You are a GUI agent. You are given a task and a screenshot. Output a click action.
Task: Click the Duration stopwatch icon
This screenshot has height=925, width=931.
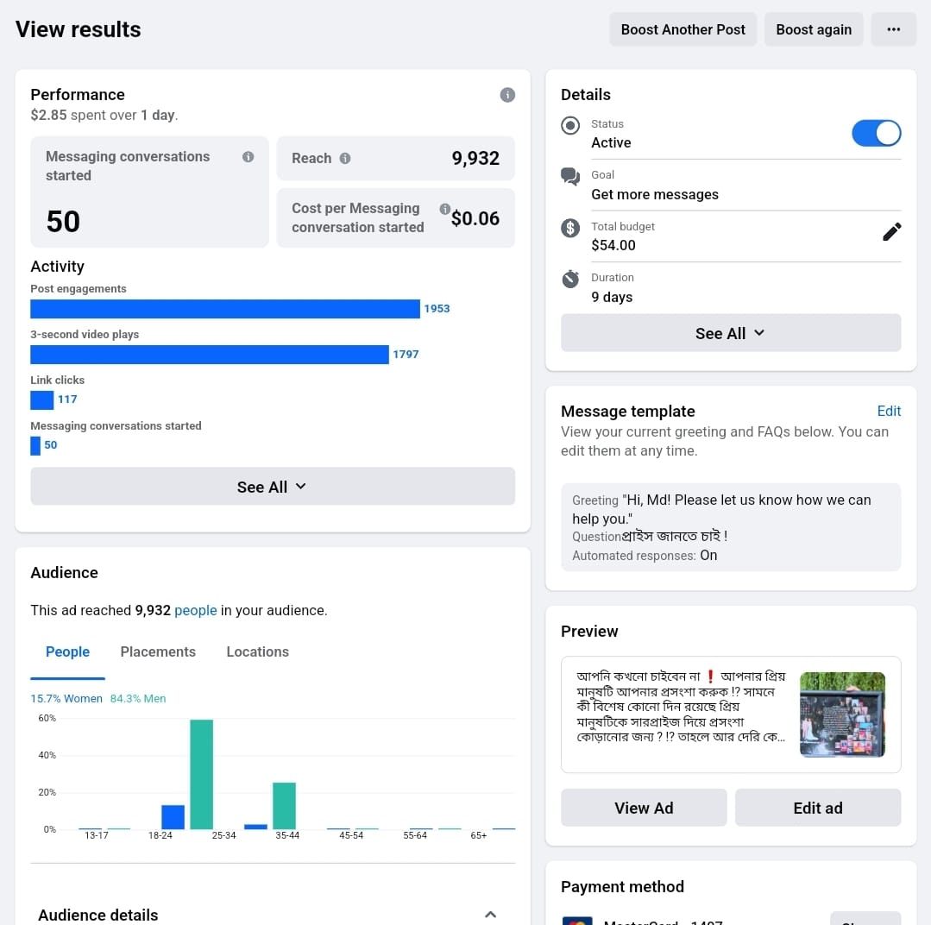pyautogui.click(x=570, y=279)
